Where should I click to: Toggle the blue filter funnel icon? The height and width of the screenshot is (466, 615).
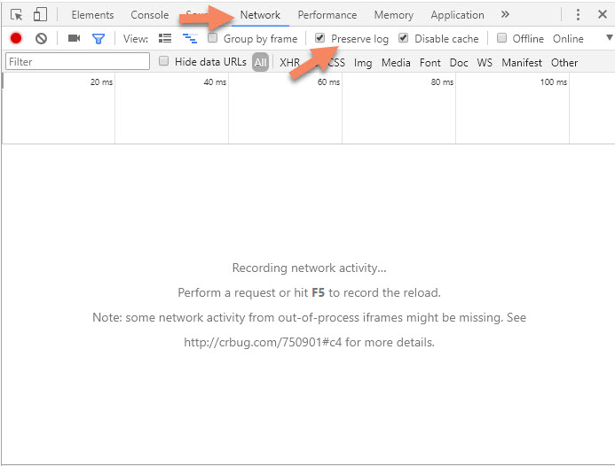click(x=99, y=39)
